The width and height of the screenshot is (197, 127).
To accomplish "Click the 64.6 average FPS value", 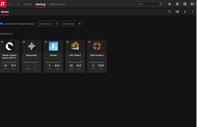I will pos(57,65).
